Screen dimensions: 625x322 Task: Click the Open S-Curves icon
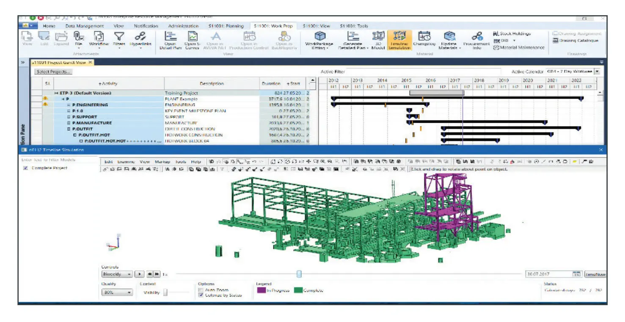click(x=192, y=40)
